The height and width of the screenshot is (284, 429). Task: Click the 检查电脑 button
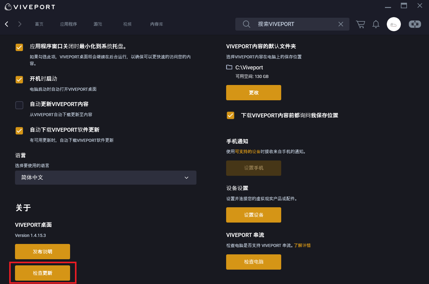point(254,262)
